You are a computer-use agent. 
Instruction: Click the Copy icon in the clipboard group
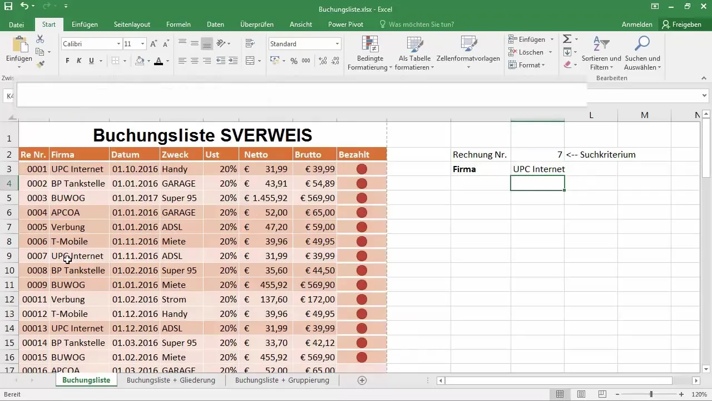(x=40, y=52)
